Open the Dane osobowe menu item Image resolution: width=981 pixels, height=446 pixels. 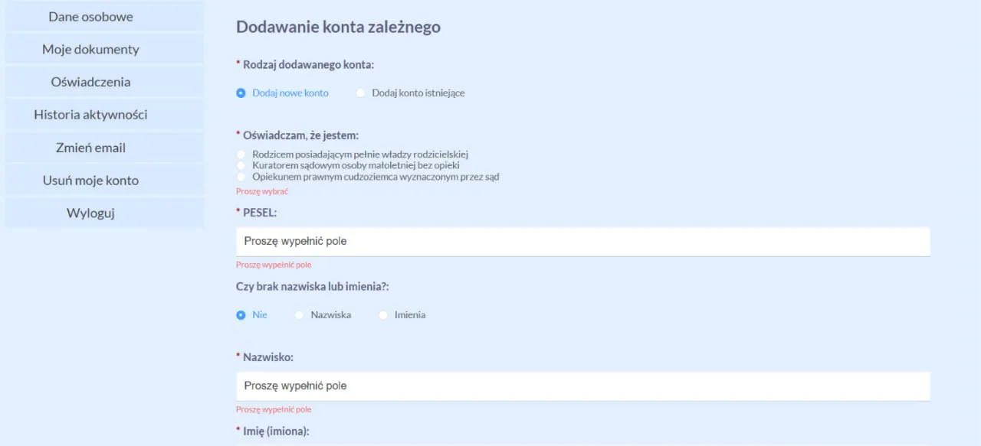pyautogui.click(x=105, y=16)
